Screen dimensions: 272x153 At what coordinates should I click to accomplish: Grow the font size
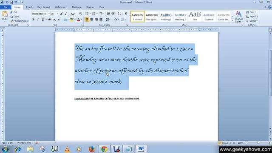(61, 14)
